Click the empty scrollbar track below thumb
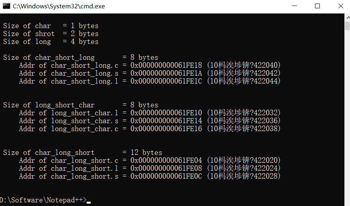 (348, 118)
